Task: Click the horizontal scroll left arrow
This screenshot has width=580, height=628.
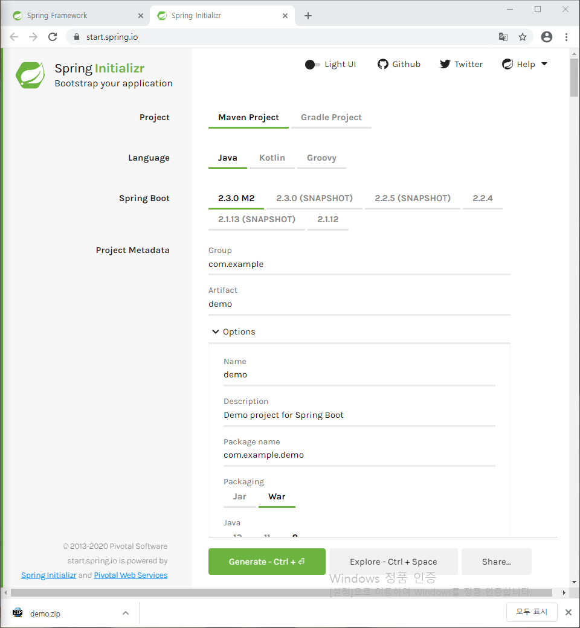Action: pyautogui.click(x=5, y=593)
